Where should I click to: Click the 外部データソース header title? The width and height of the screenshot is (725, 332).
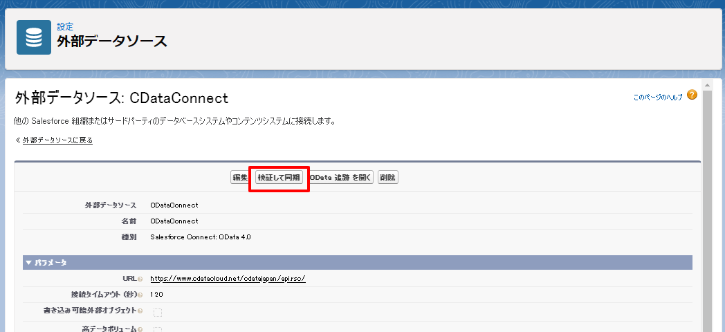point(112,41)
